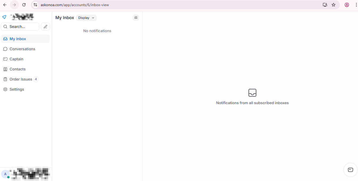Open the inbox filter settings icon
The width and height of the screenshot is (358, 181).
click(x=136, y=18)
